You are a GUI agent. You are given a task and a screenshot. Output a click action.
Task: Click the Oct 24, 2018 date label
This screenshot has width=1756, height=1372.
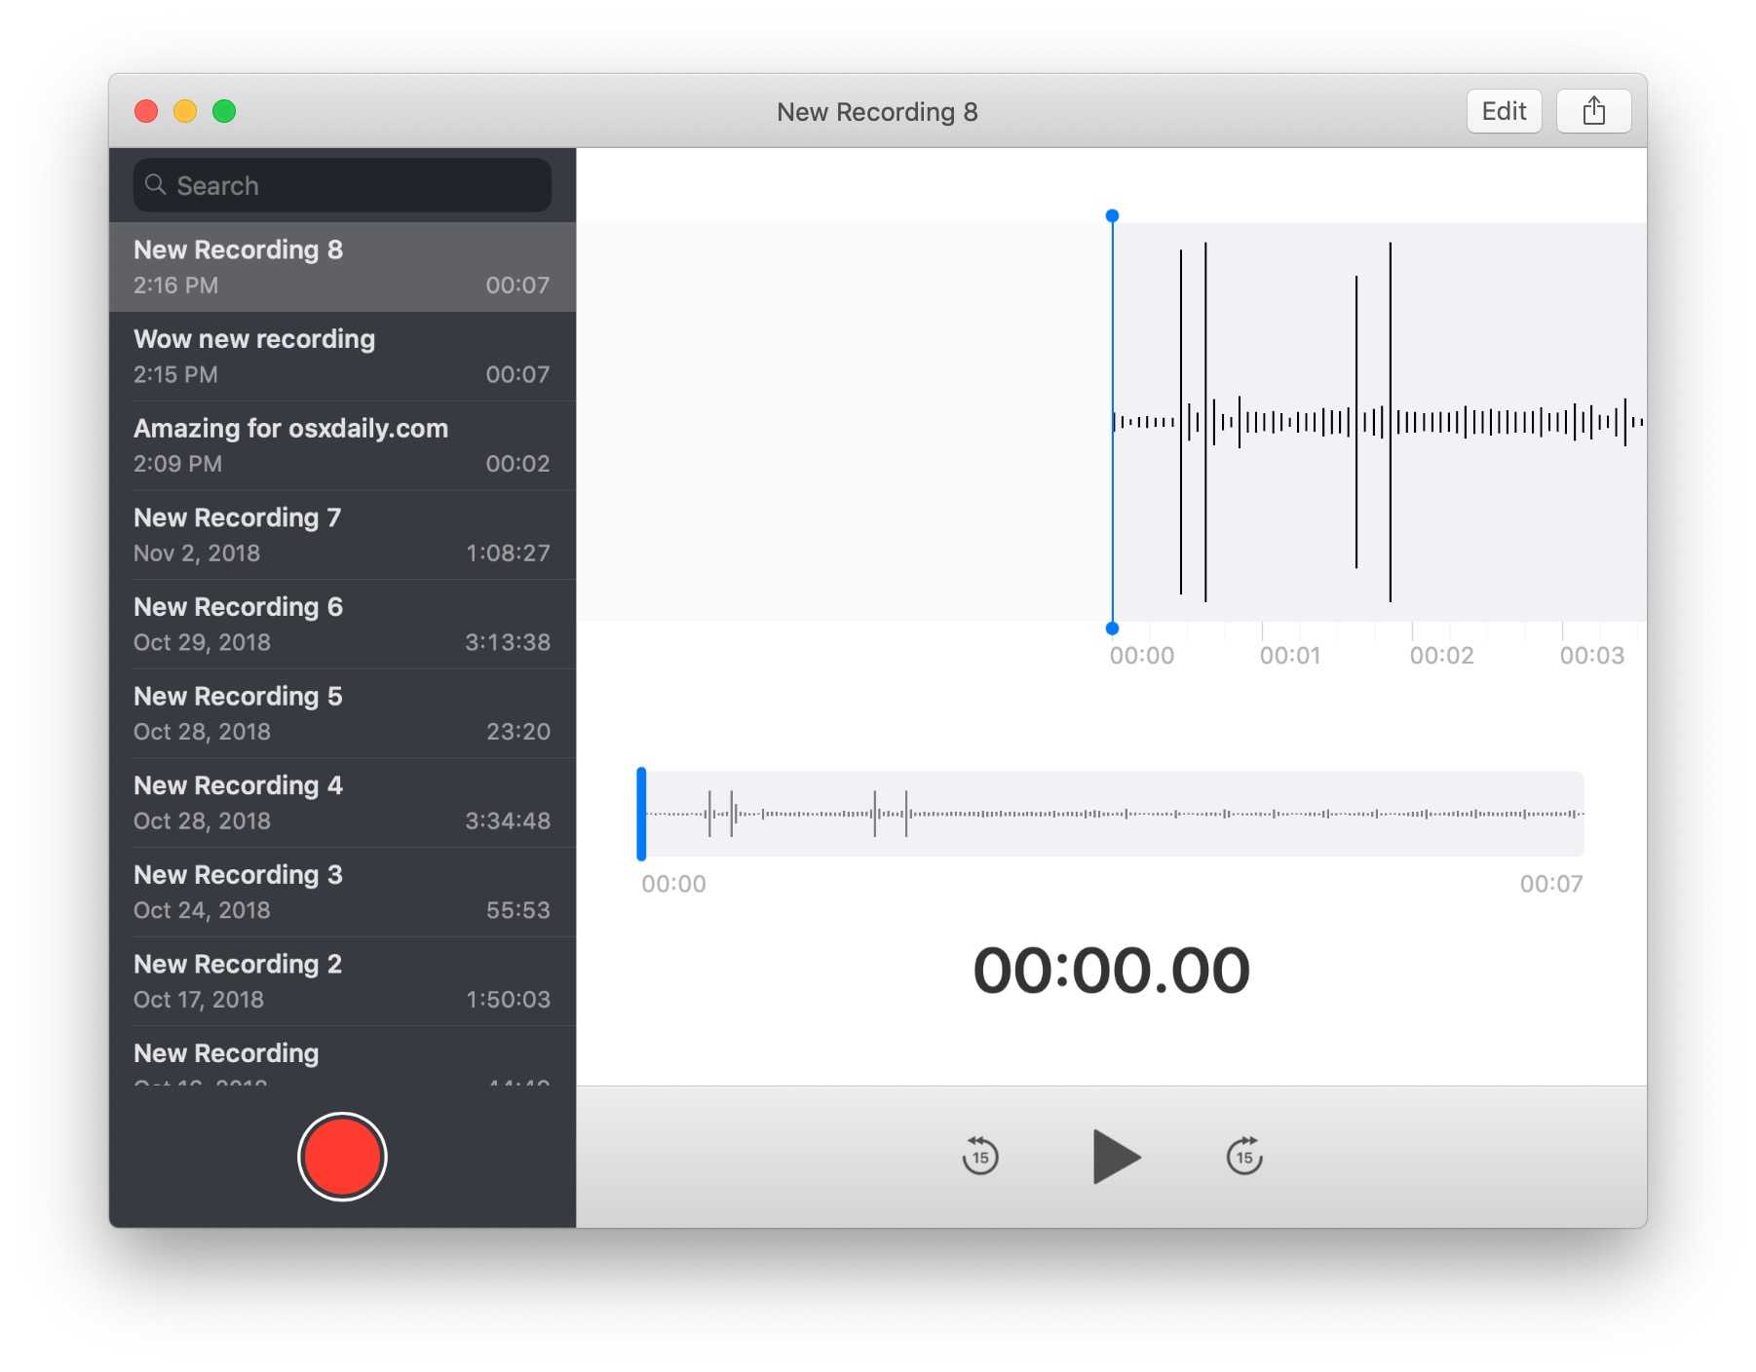pos(202,910)
